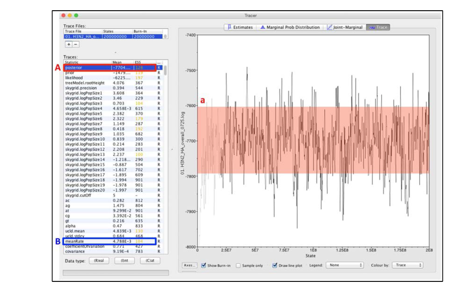Click the minus button to remove trace file

pyautogui.click(x=75, y=44)
